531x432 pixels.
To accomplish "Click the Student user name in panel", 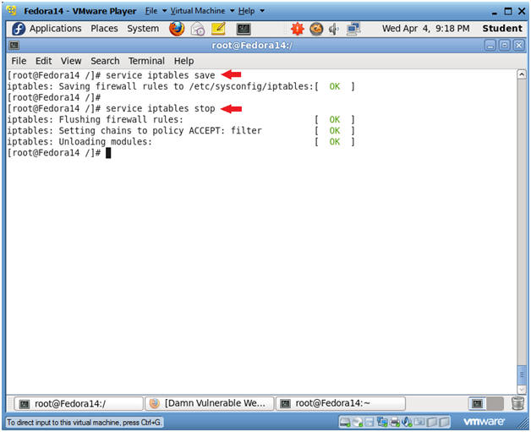I will coord(502,29).
